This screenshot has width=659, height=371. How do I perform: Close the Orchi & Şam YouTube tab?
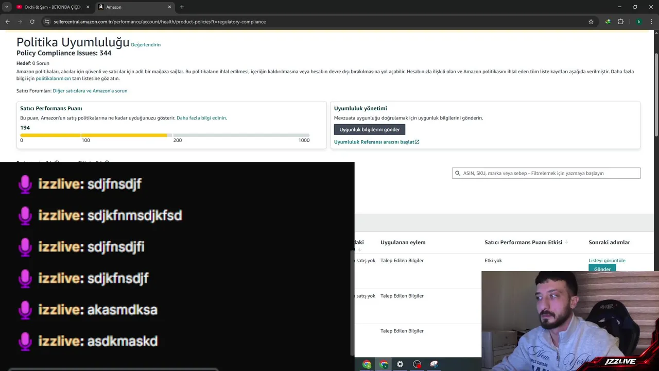click(88, 7)
